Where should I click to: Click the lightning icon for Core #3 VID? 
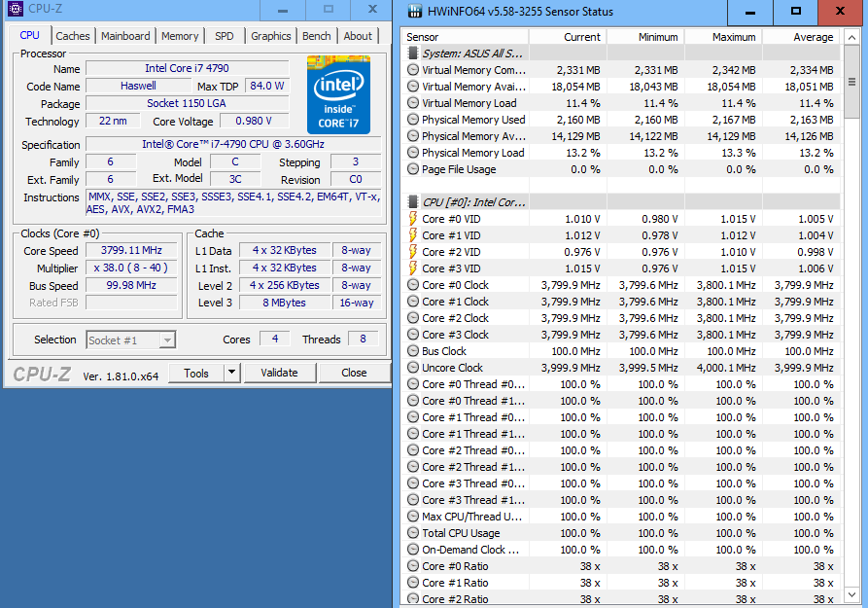pos(413,268)
